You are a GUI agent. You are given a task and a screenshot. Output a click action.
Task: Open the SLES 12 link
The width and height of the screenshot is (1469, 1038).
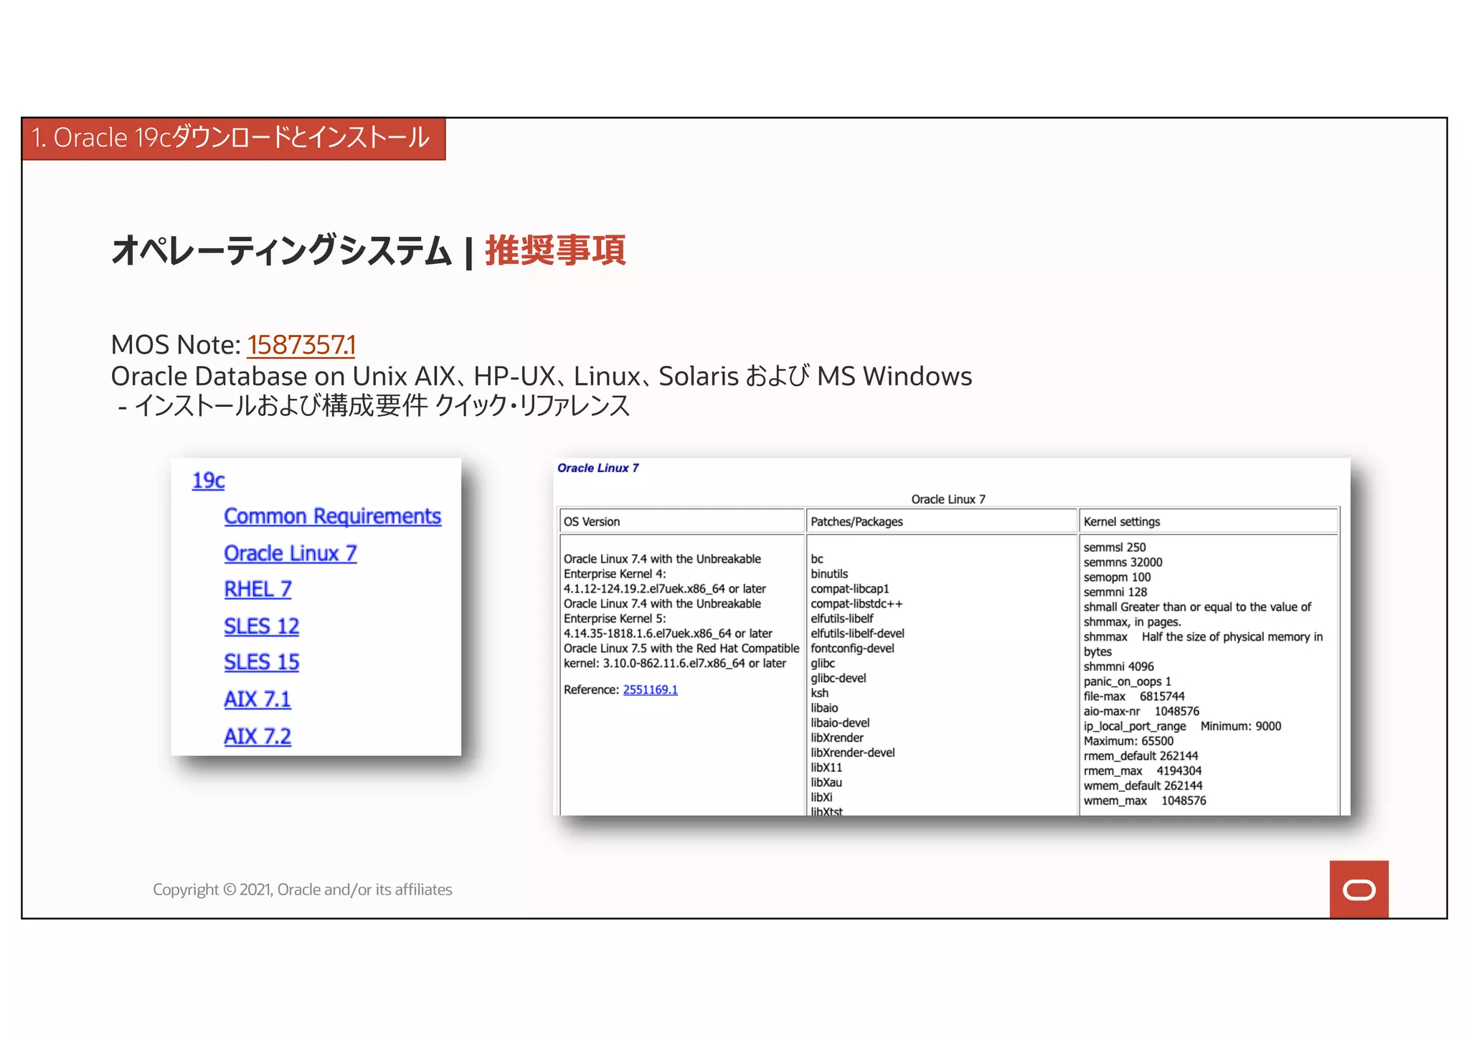261,626
